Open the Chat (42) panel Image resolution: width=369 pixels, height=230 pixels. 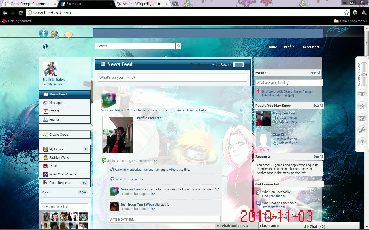(x=331, y=227)
